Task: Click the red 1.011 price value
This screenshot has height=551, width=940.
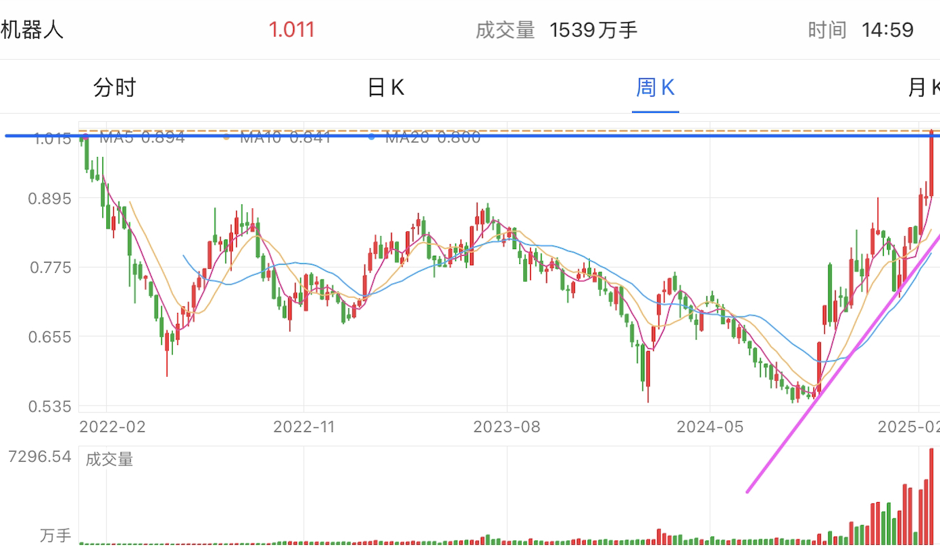Action: (292, 30)
